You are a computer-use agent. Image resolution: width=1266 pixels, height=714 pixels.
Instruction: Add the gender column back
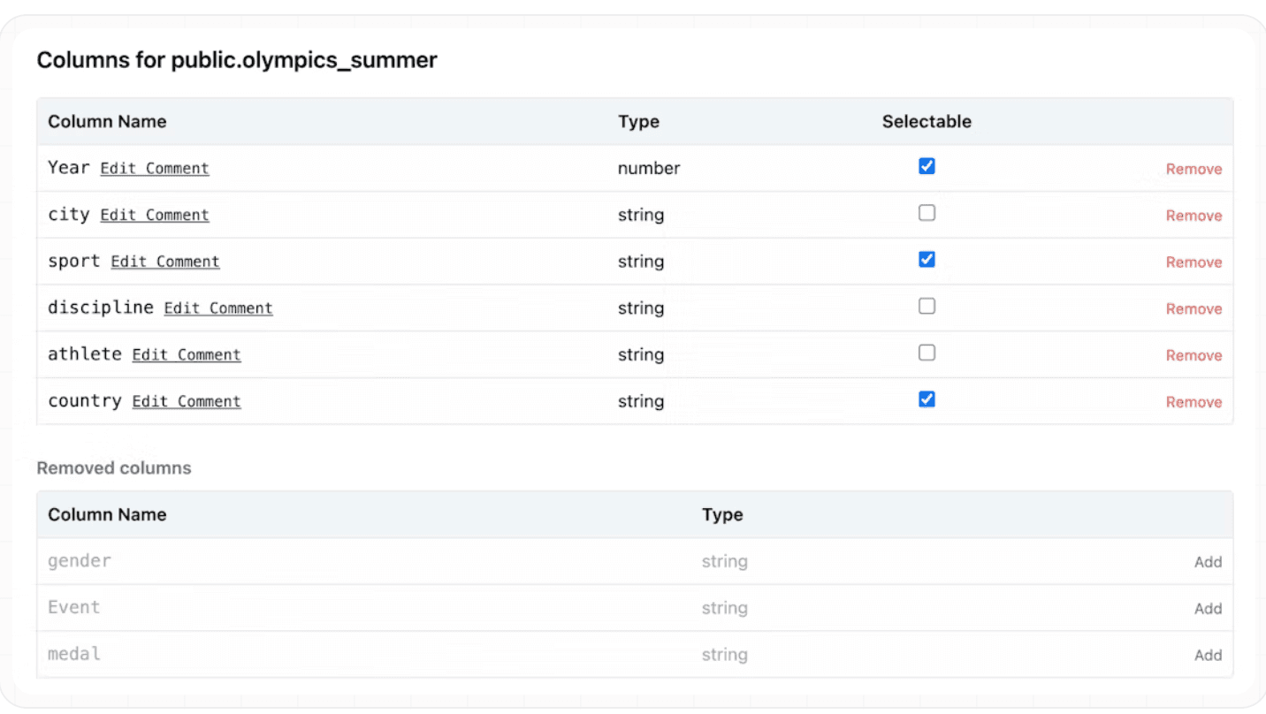pyautogui.click(x=1209, y=561)
